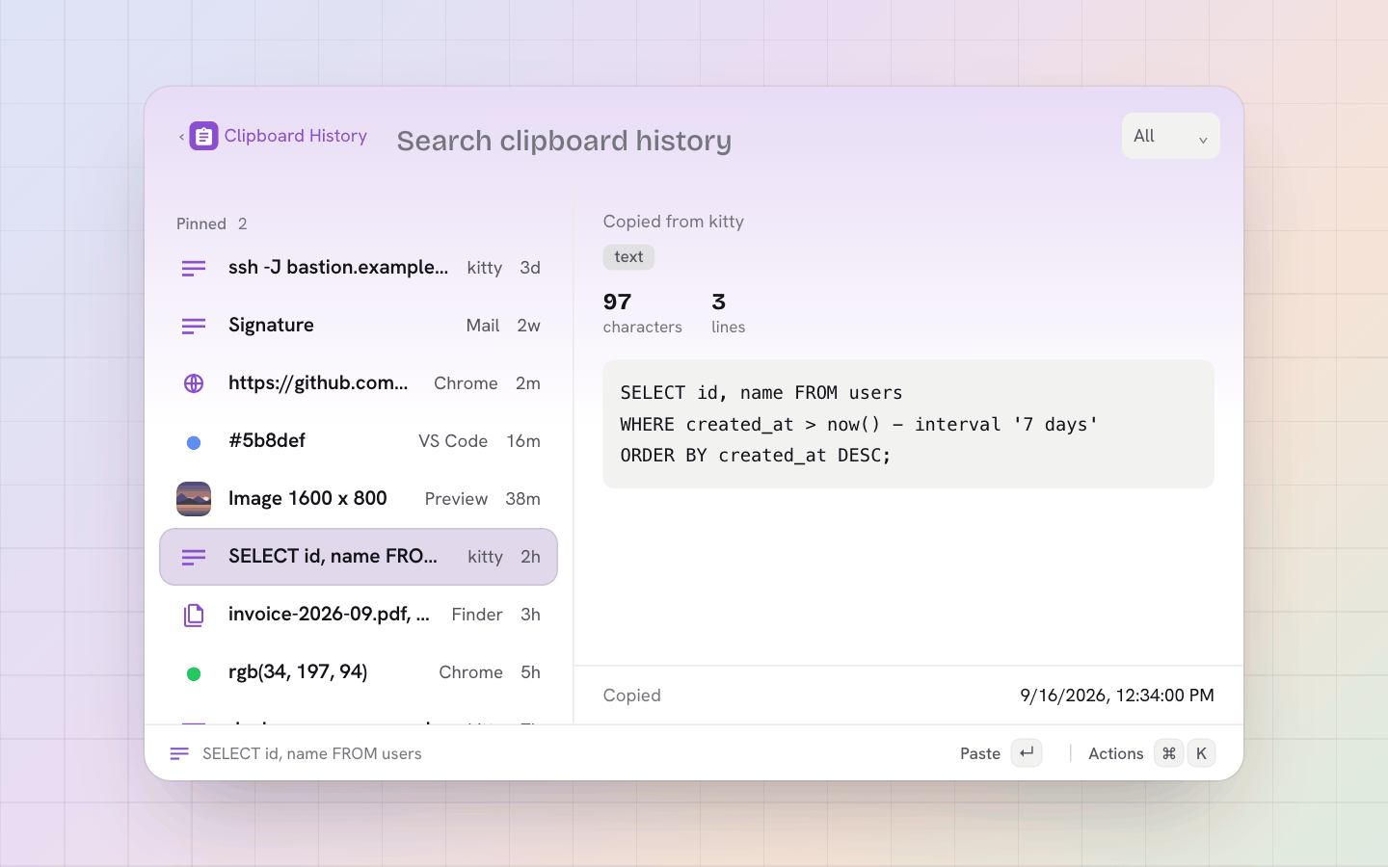Click the SQL code preview block
1388x867 pixels.
pos(908,424)
